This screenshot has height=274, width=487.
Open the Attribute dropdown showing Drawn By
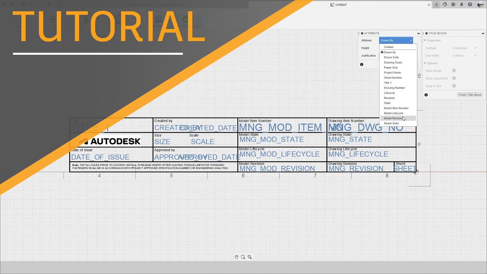396,40
